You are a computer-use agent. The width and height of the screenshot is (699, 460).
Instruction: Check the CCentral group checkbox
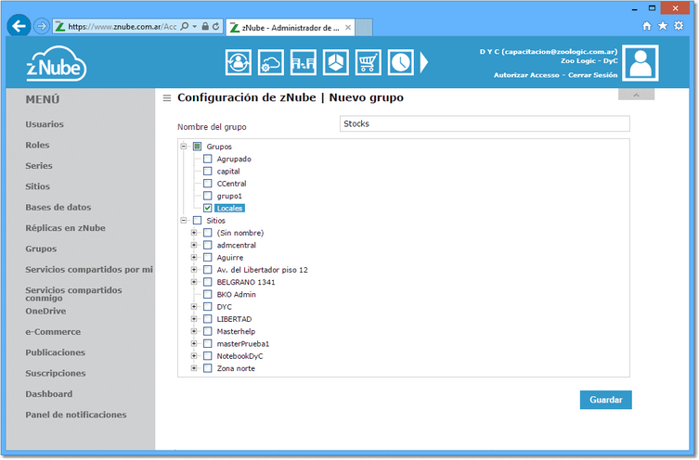pos(208,184)
